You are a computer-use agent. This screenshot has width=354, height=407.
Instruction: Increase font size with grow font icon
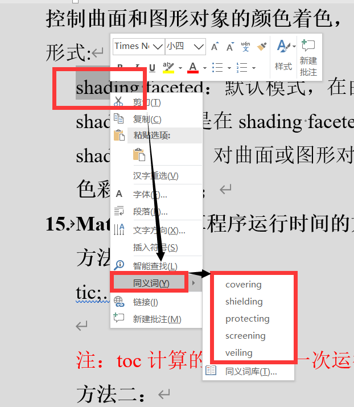tap(215, 47)
